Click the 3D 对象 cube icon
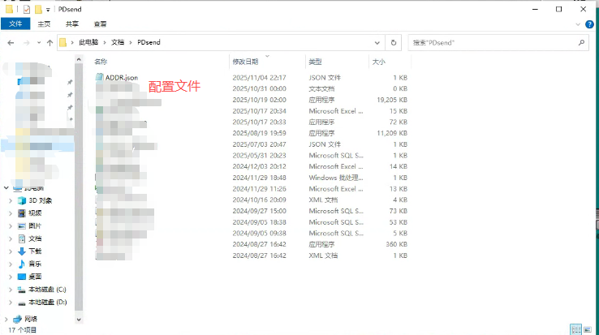This screenshot has width=599, height=335. (x=22, y=200)
